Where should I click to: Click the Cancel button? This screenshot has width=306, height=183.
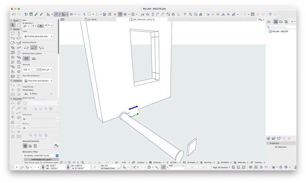[204, 167]
